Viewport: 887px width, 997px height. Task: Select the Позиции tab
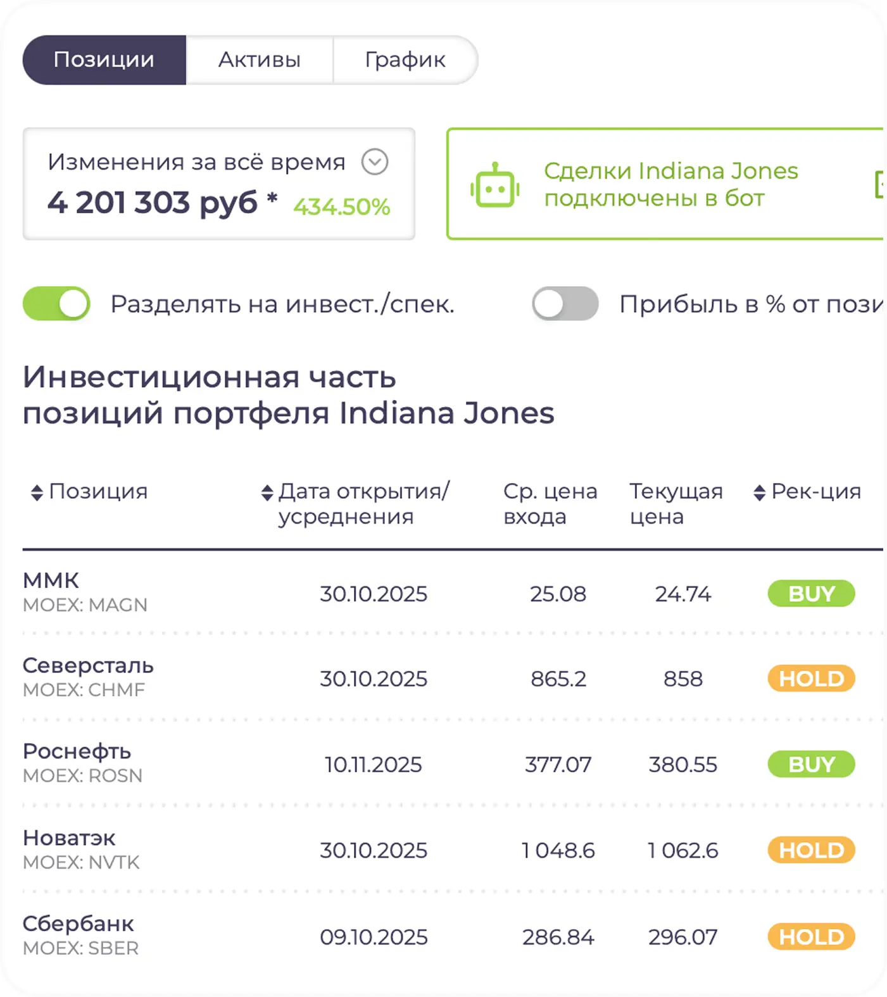pyautogui.click(x=104, y=60)
